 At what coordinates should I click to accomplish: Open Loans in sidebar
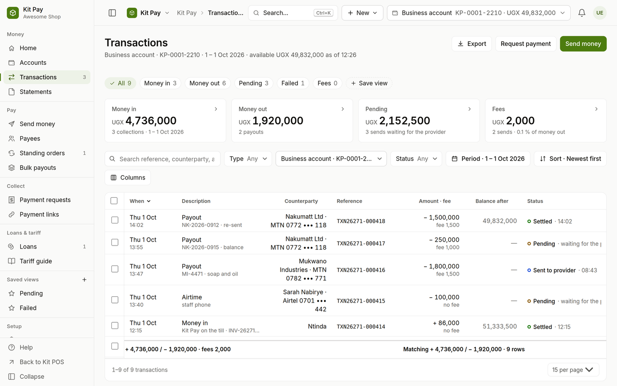tap(47, 247)
